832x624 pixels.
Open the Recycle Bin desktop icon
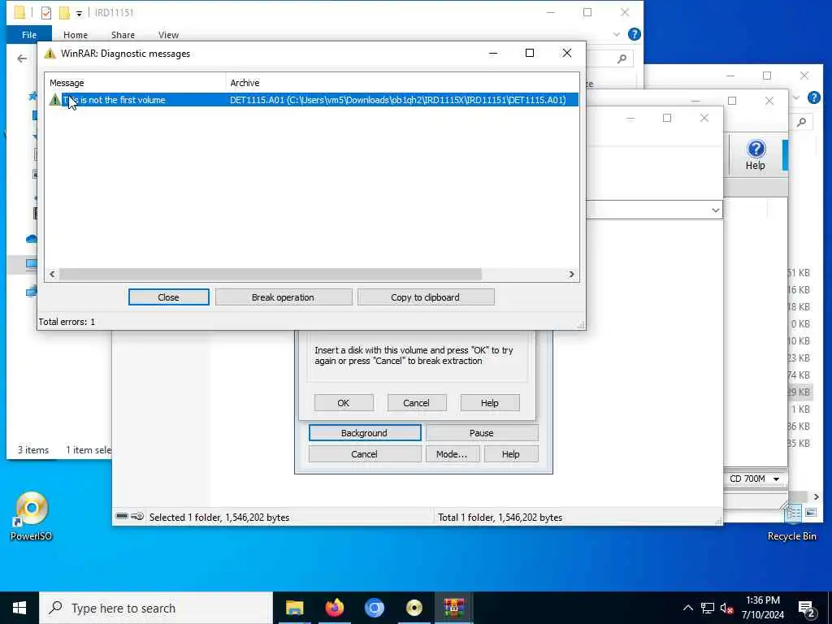click(x=792, y=522)
